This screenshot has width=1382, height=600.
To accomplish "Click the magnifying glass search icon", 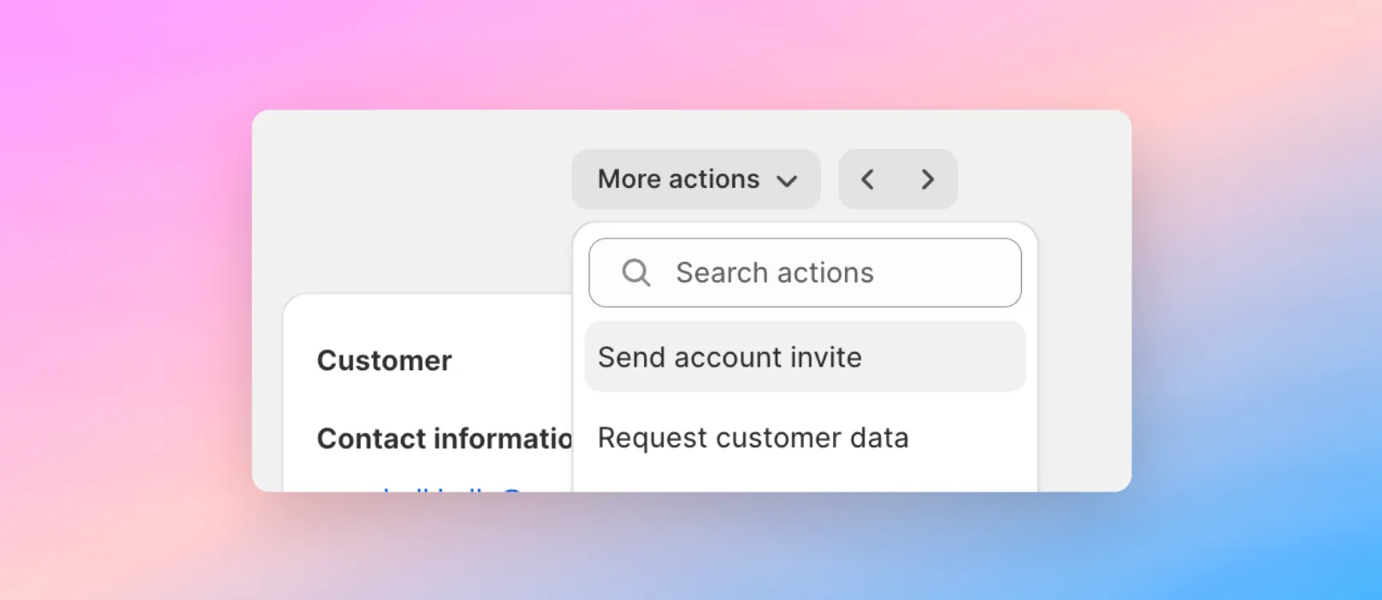I will click(x=636, y=273).
